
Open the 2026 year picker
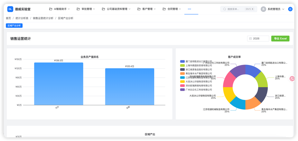pyautogui.click(x=258, y=38)
